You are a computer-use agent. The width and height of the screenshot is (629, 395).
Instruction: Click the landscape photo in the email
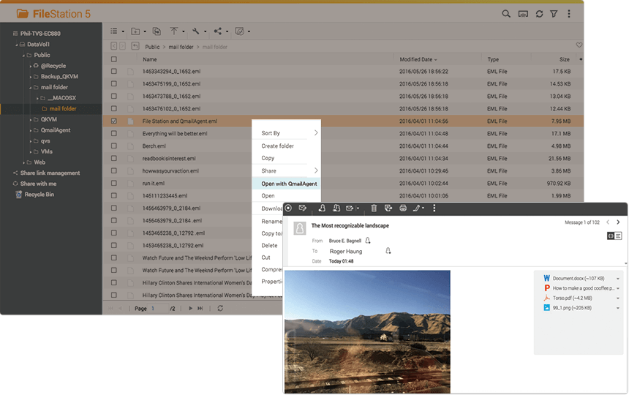366,331
